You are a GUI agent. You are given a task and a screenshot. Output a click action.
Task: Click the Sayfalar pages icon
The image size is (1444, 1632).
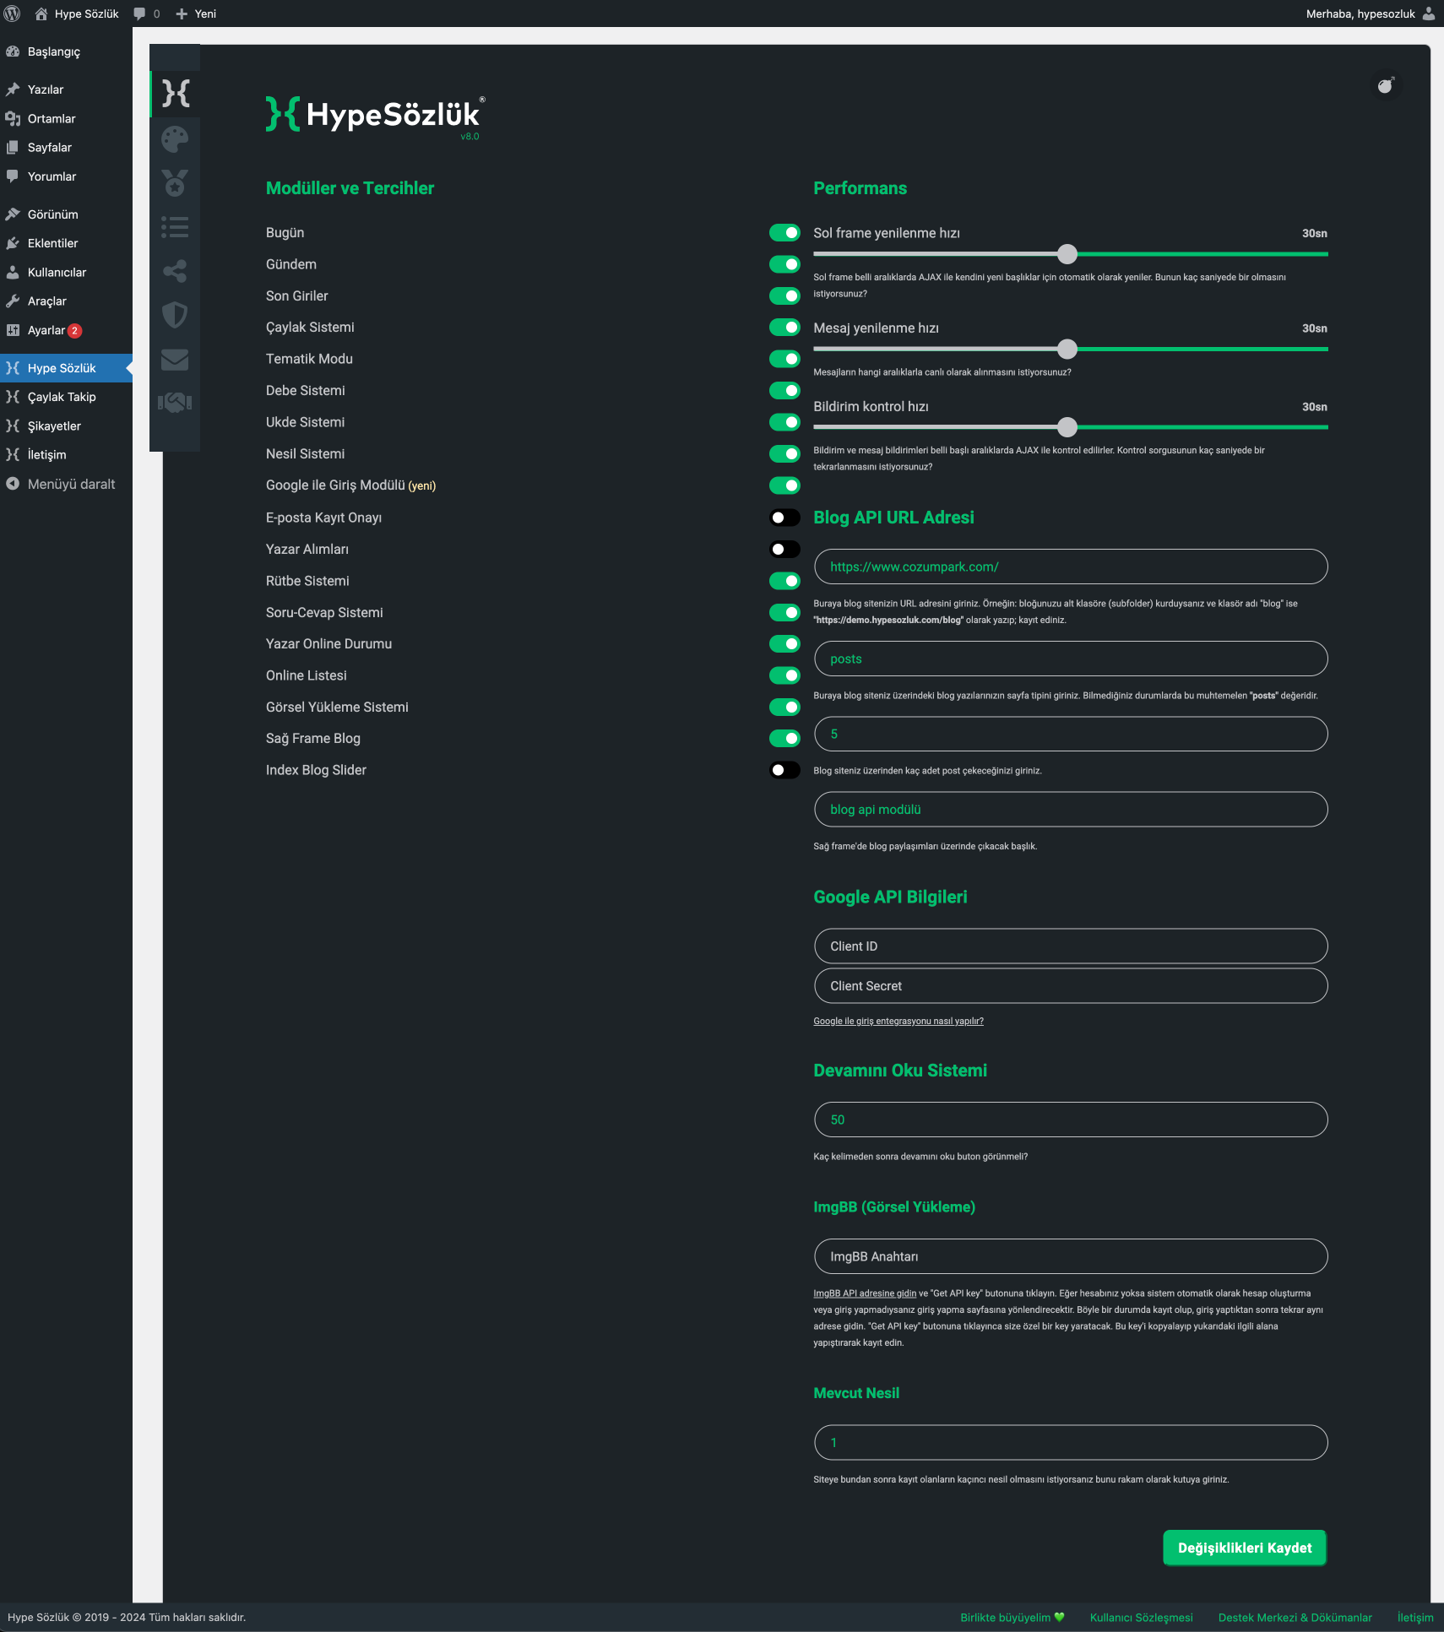tap(13, 147)
